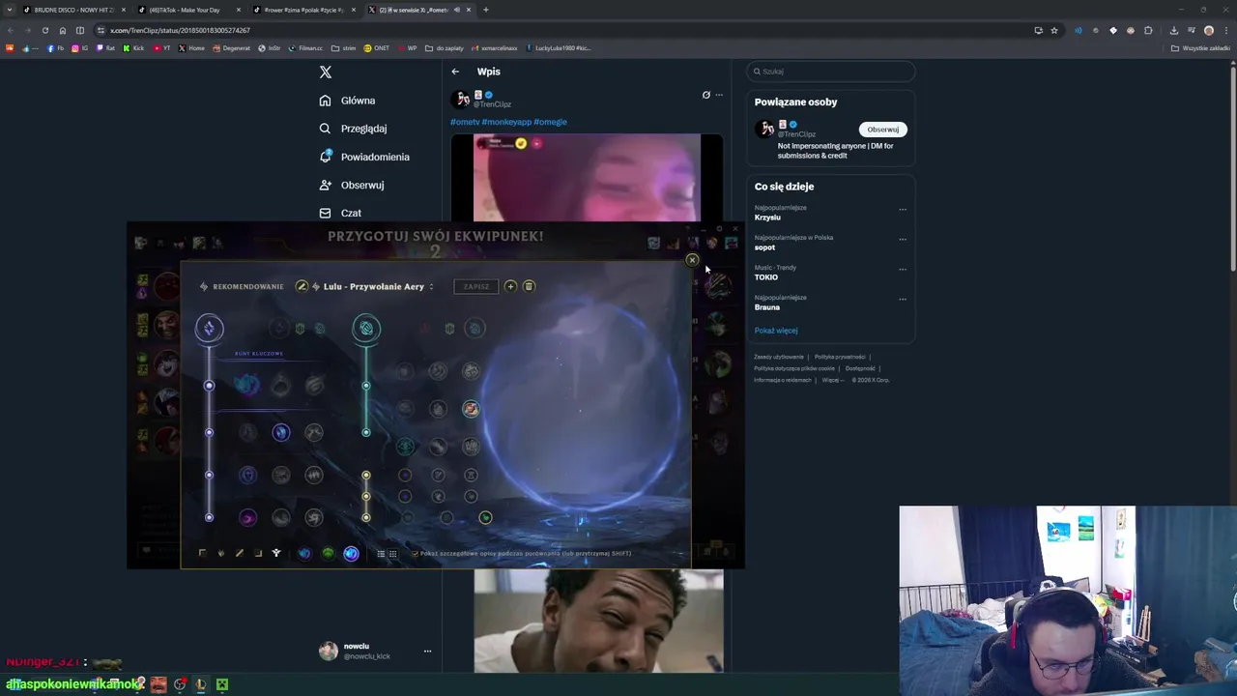Open browser downloads icon
The height and width of the screenshot is (696, 1237).
tap(1173, 30)
